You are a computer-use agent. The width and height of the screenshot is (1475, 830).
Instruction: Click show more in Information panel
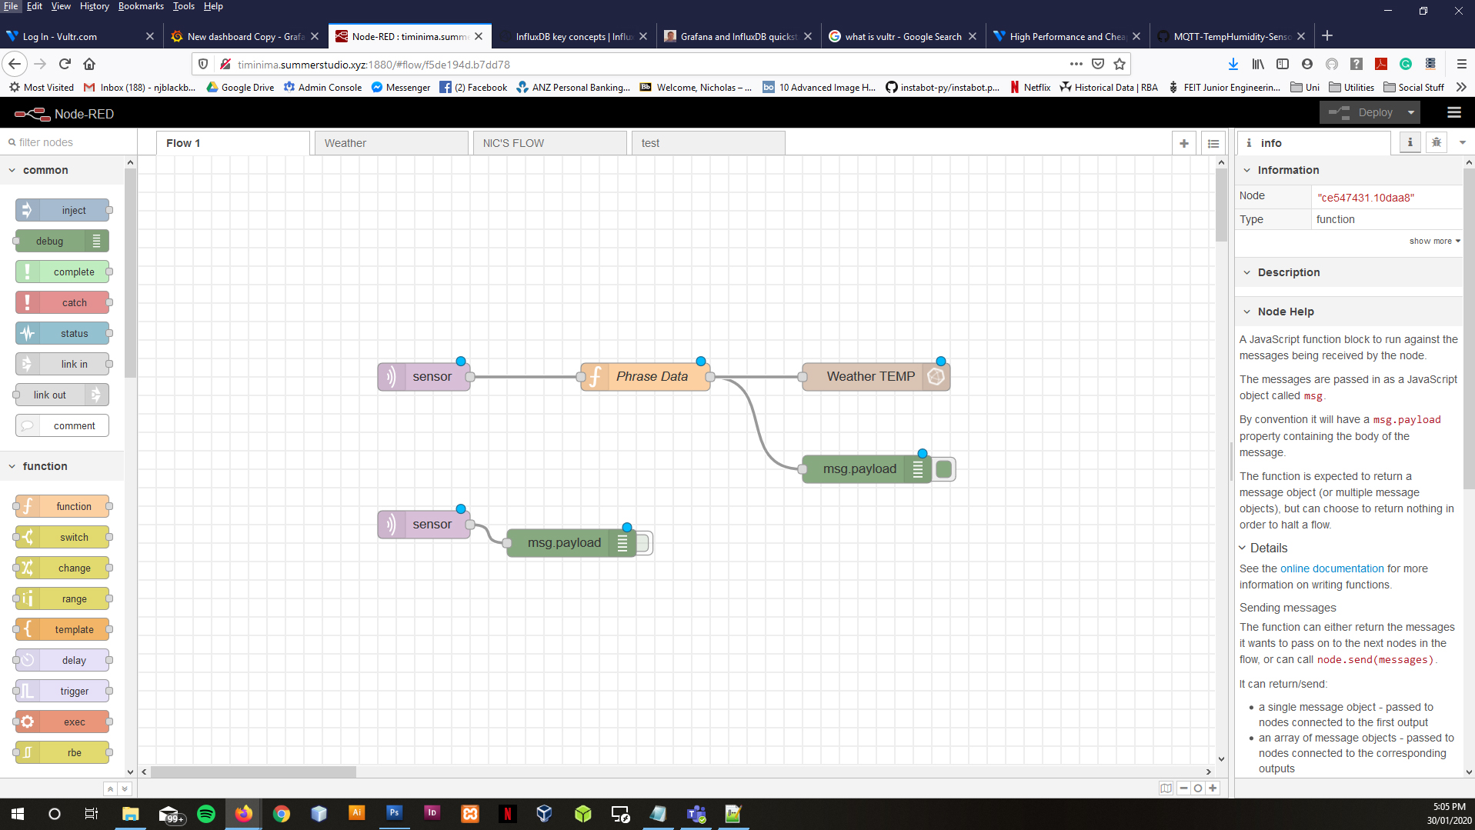(x=1433, y=241)
